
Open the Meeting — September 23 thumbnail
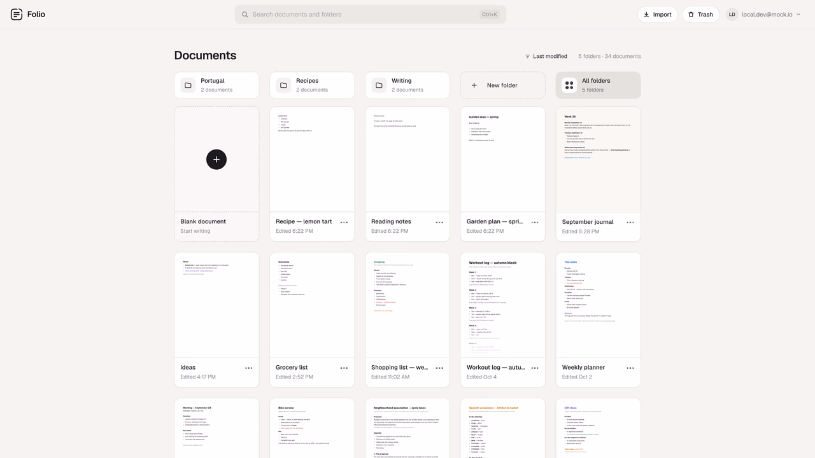click(x=216, y=428)
